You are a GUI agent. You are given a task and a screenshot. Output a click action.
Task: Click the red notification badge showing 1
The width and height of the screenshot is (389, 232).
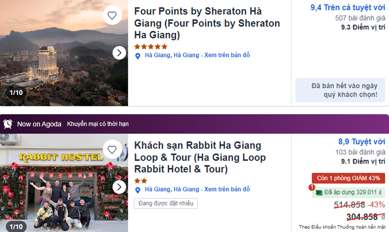311,187
